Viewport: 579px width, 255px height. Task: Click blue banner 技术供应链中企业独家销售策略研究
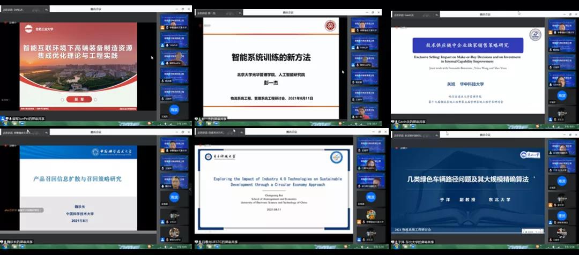pyautogui.click(x=467, y=45)
